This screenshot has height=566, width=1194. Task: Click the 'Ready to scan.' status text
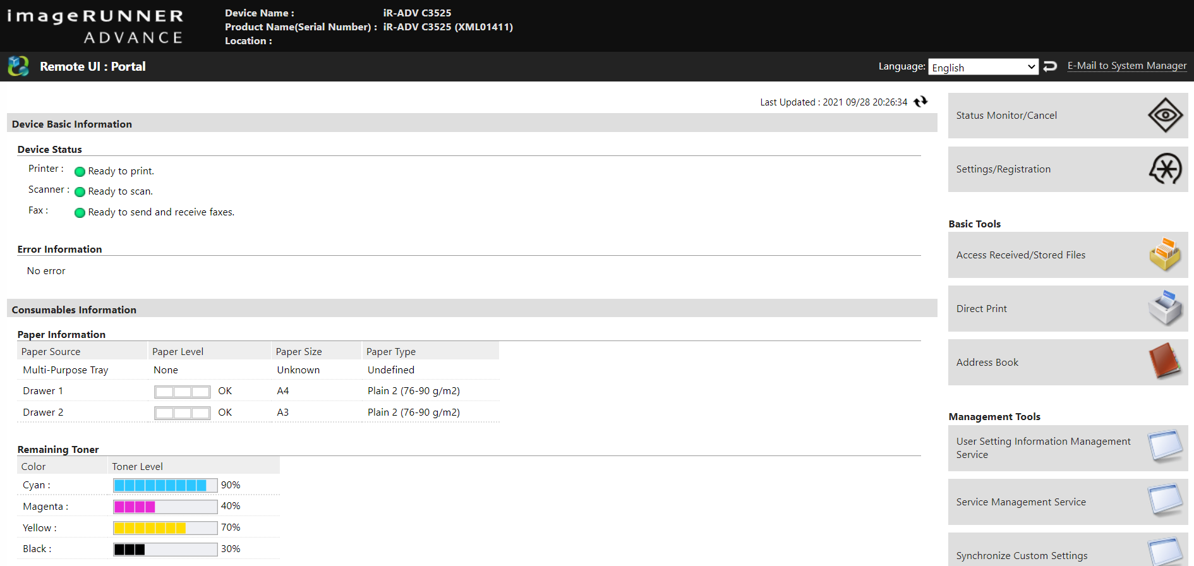point(120,191)
